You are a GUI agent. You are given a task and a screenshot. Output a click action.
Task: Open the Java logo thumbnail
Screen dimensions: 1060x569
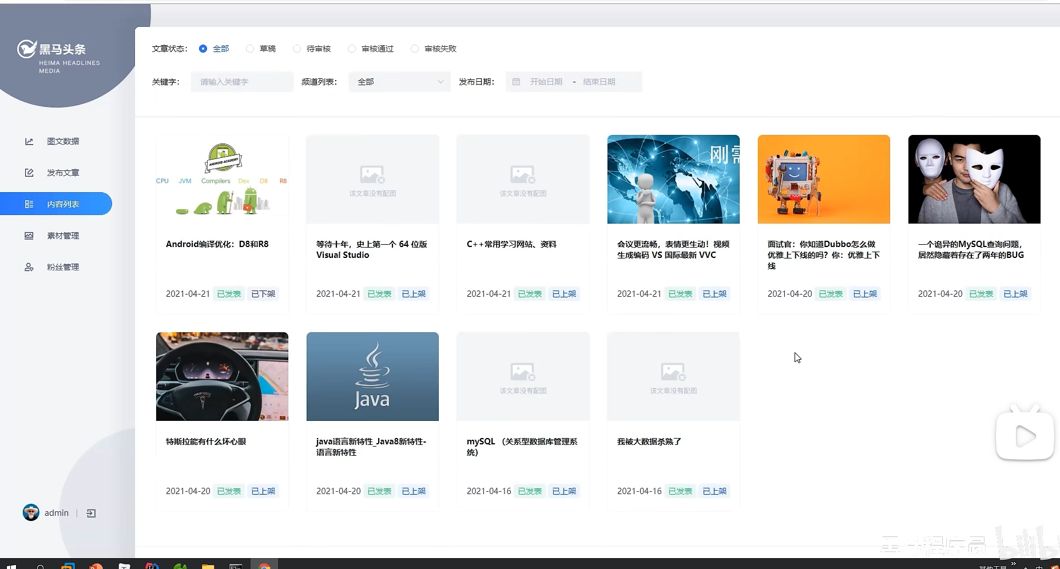(372, 376)
